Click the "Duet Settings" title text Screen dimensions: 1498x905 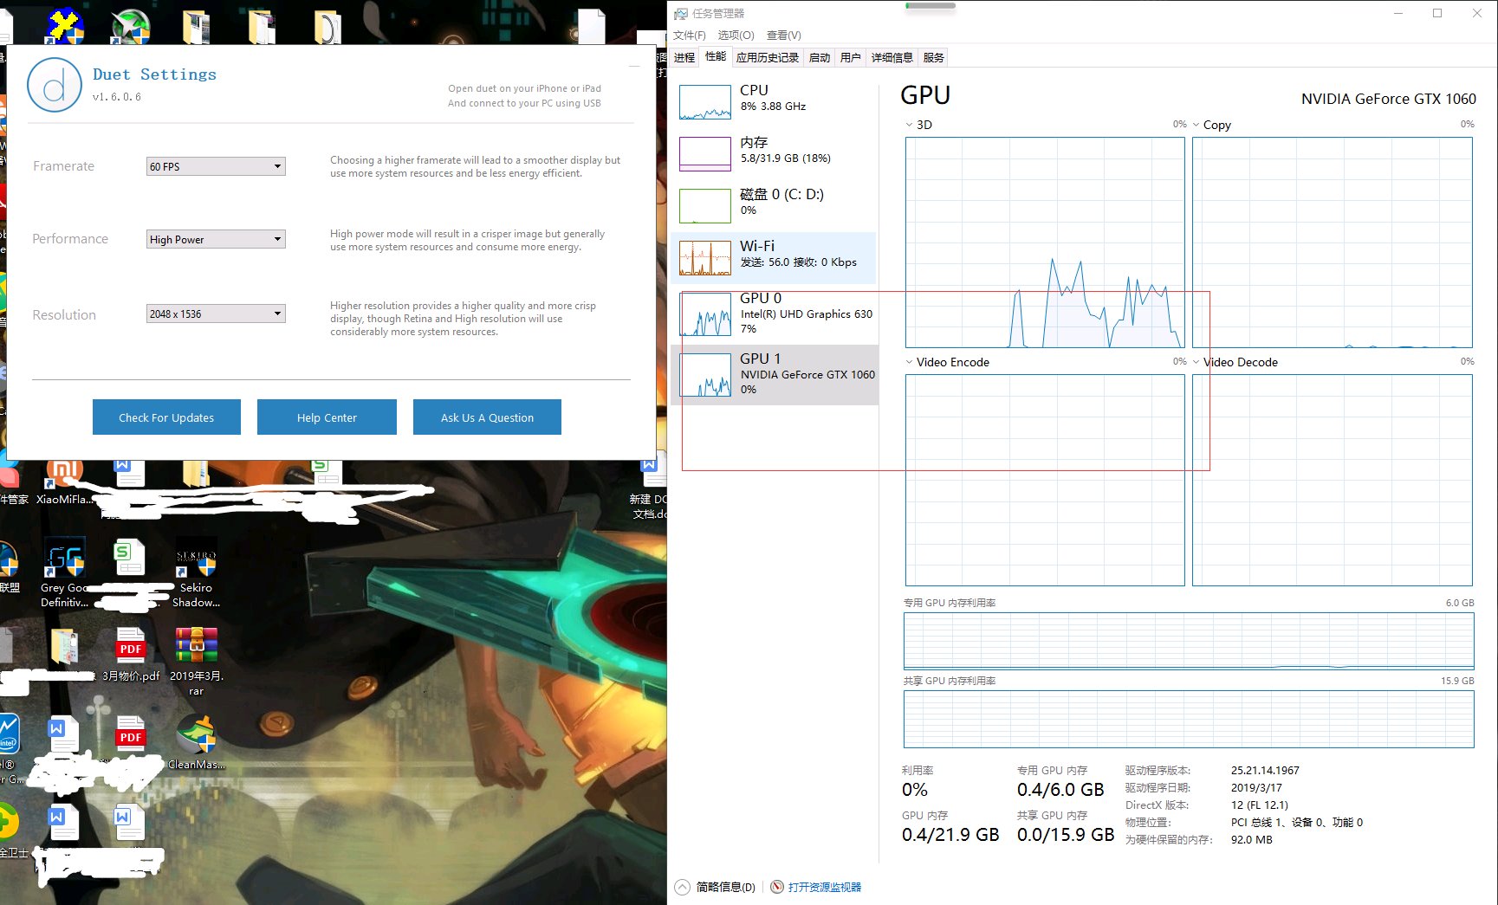click(x=154, y=74)
